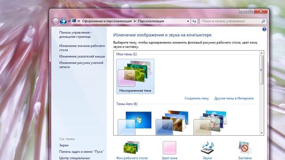Click the Control Panel icon in address bar
This screenshot has width=285, height=160.
click(74, 21)
